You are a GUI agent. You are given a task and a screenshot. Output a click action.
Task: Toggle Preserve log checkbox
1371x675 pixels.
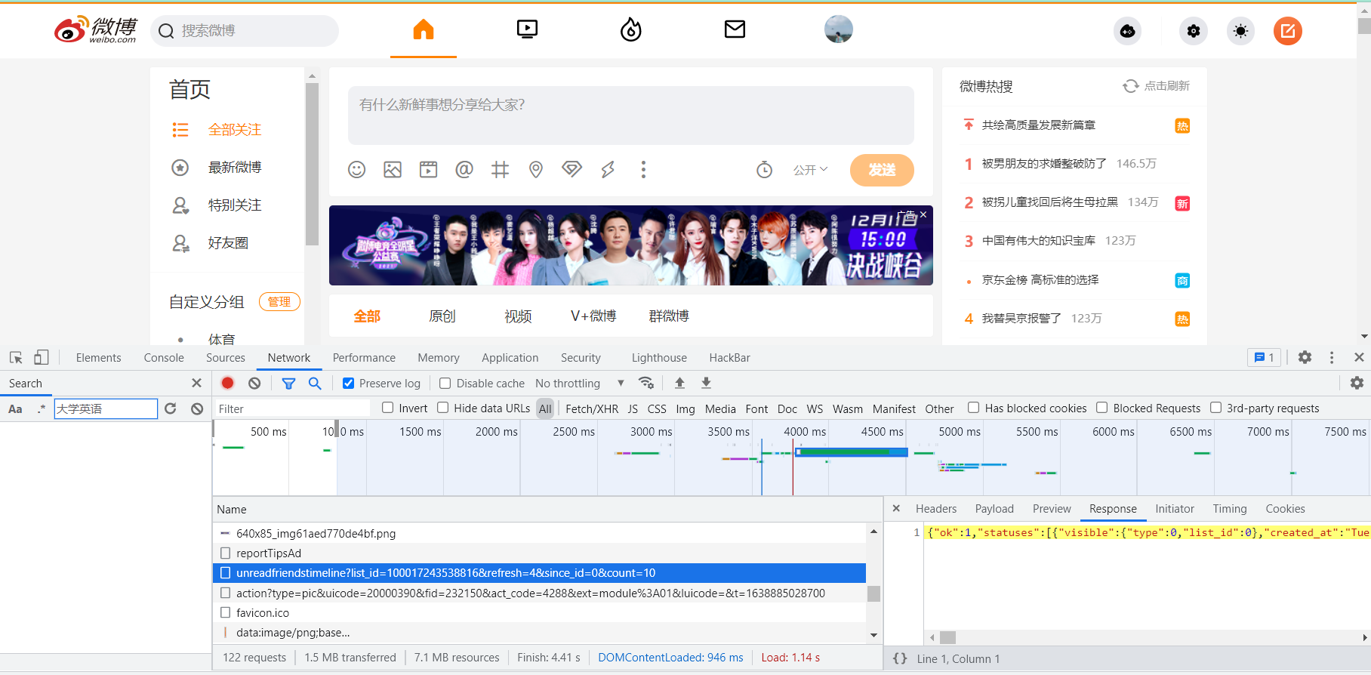point(348,384)
